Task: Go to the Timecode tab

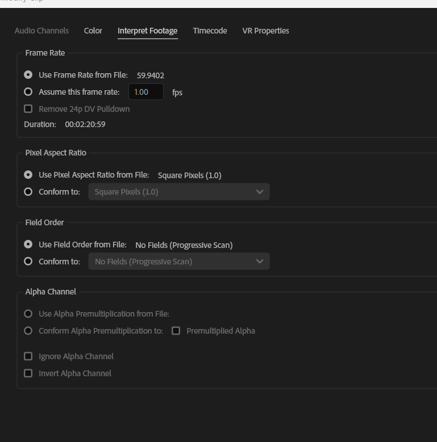Action: click(210, 31)
